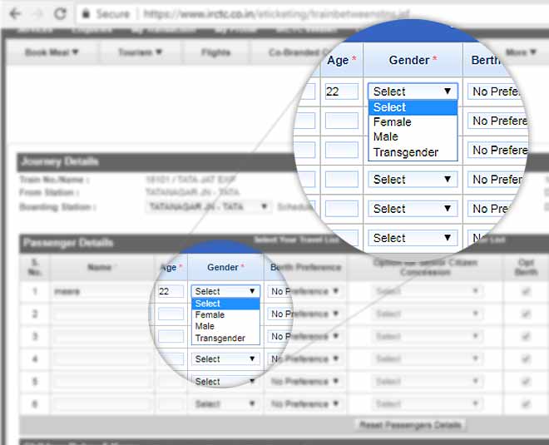549x445 pixels.
Task: Toggle the Opt Berth checkbox for passenger 4
Action: click(x=526, y=358)
